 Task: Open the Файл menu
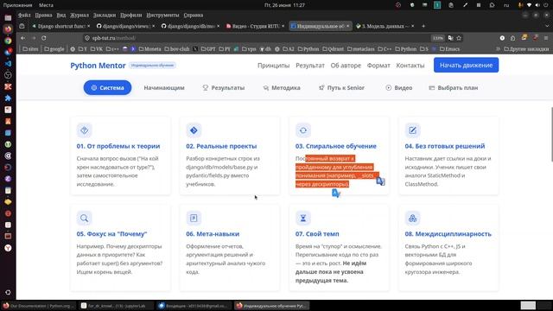(24, 15)
